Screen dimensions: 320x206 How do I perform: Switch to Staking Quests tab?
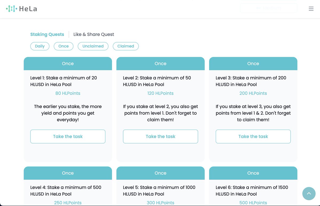(47, 34)
